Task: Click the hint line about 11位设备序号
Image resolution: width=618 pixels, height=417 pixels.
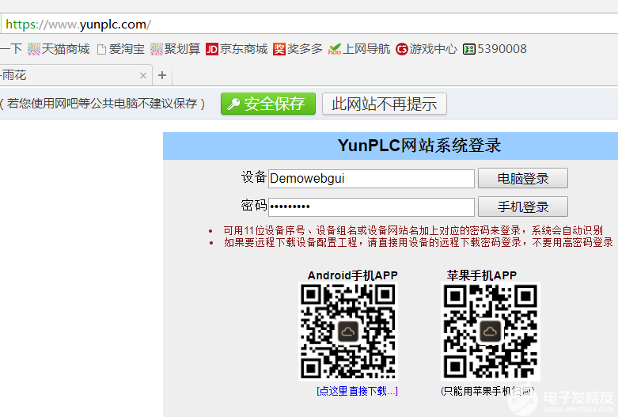Action: (413, 230)
